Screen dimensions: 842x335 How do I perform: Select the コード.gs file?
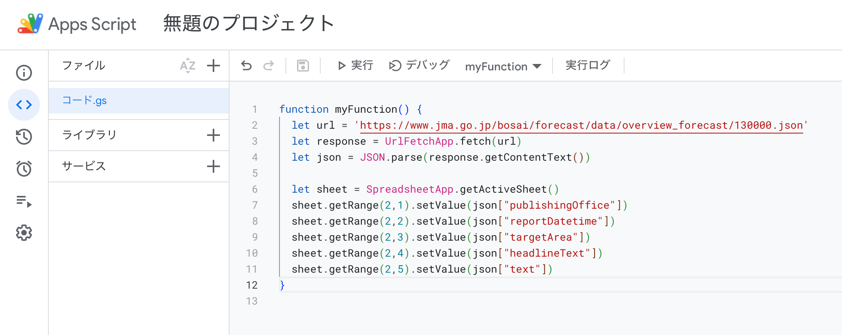85,101
